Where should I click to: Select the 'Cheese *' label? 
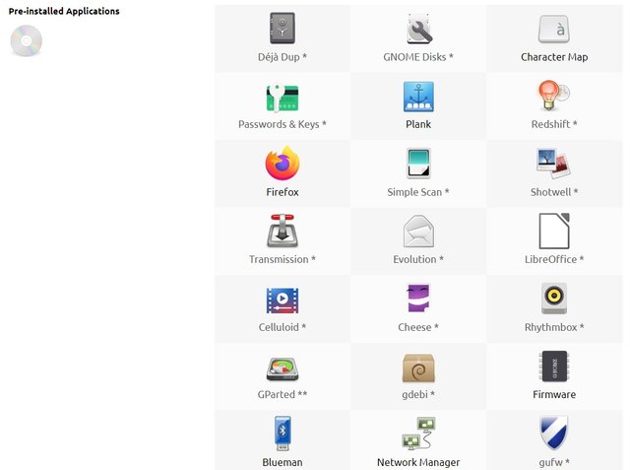(418, 327)
